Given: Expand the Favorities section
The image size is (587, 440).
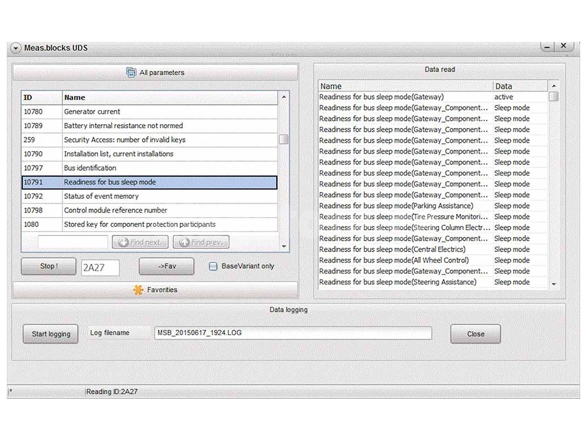Looking at the screenshot, I should pyautogui.click(x=155, y=290).
